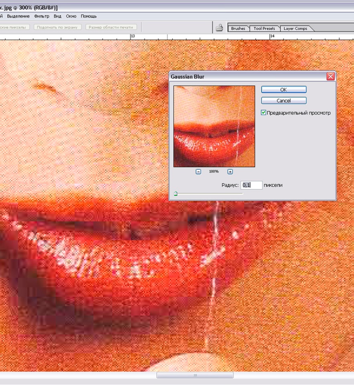The width and height of the screenshot is (354, 385).
Task: Toggle the Предварительный просмотр checkbox
Action: pyautogui.click(x=264, y=113)
